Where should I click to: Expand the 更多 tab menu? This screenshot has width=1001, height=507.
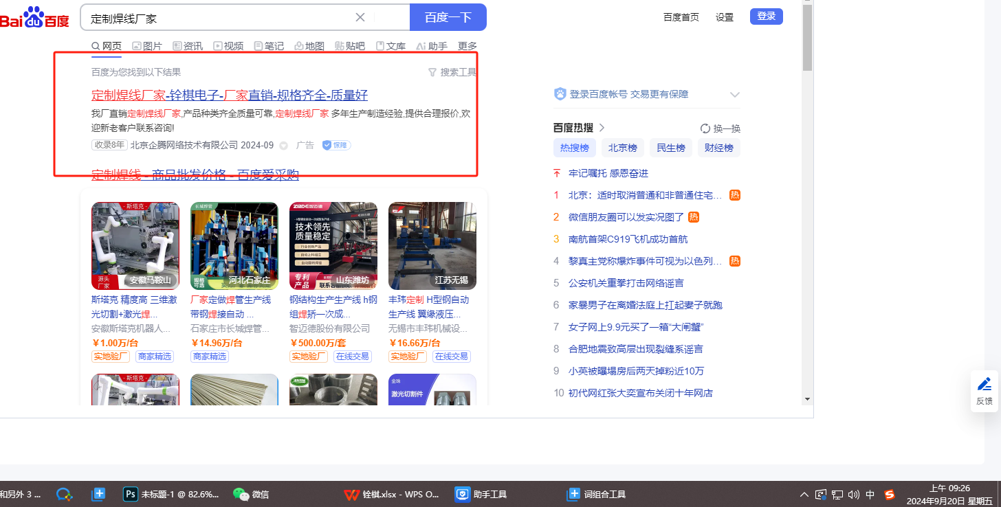click(x=467, y=46)
